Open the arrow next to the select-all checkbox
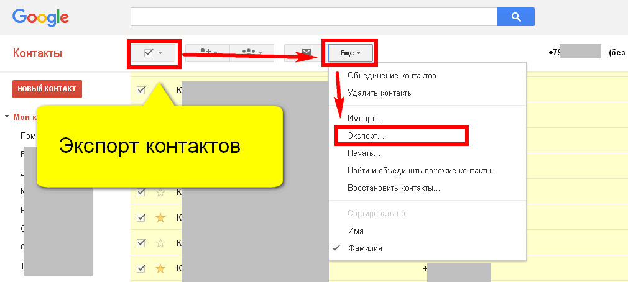 click(x=160, y=53)
